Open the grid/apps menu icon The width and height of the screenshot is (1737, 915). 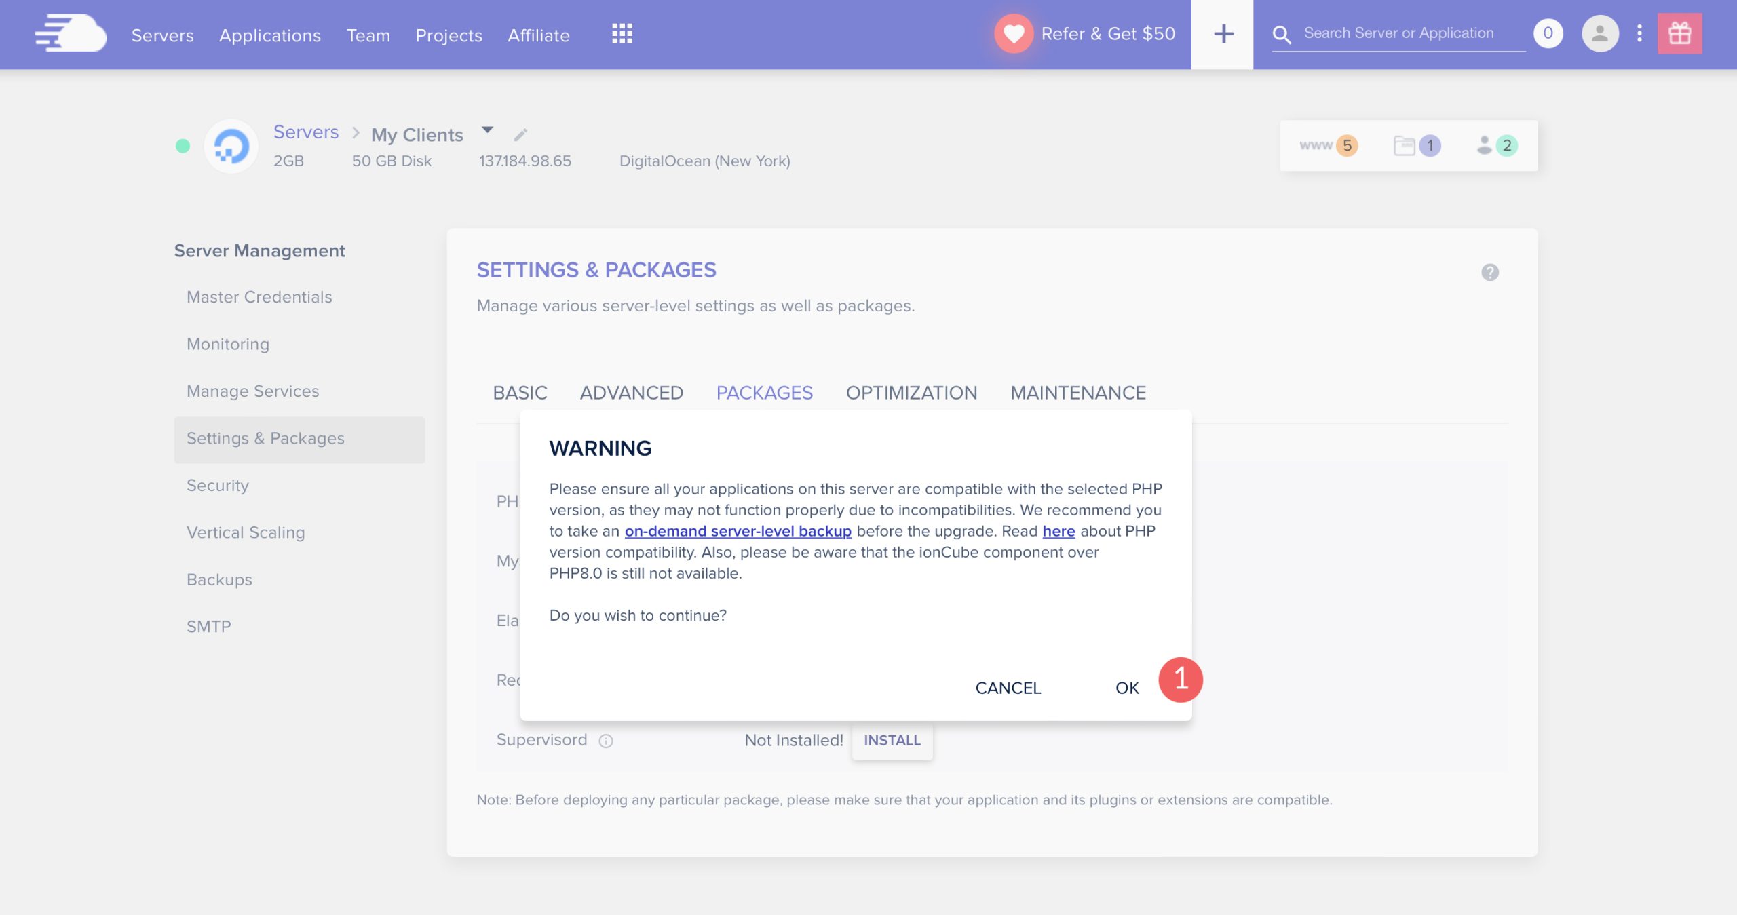pyautogui.click(x=620, y=33)
